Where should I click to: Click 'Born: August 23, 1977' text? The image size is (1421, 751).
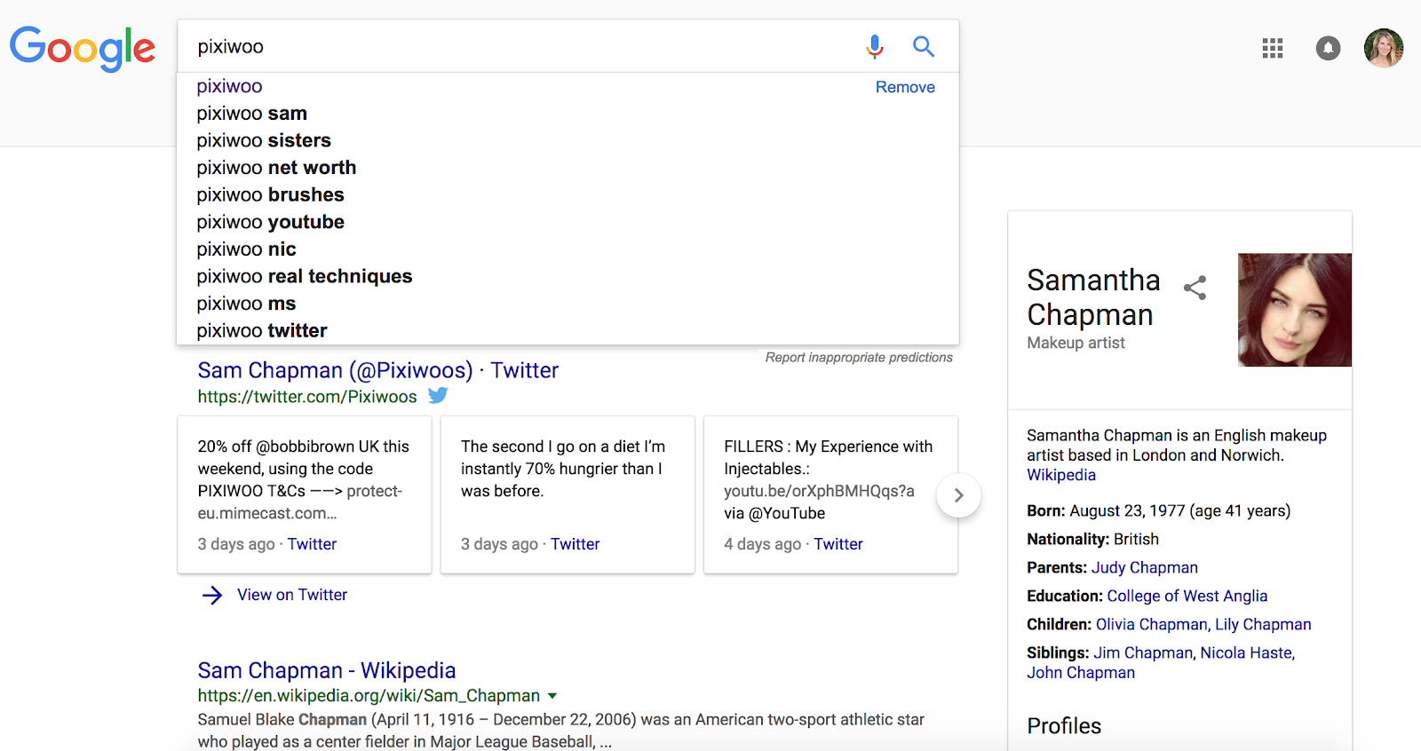(x=1159, y=510)
